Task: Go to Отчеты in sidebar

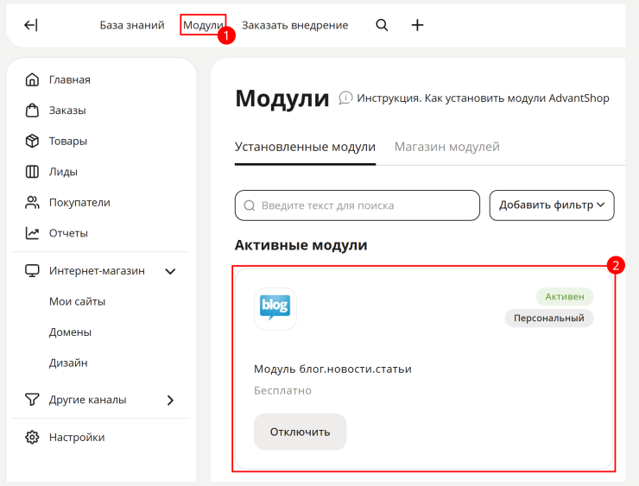Action: point(68,233)
